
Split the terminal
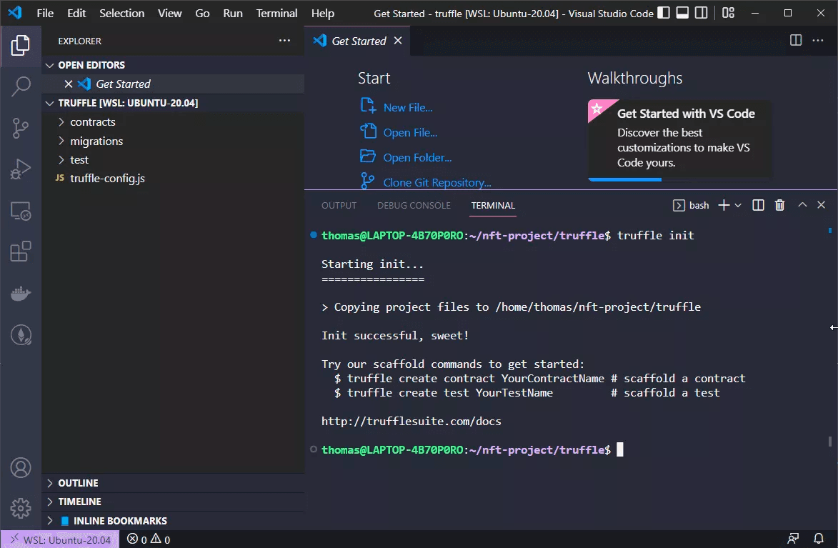758,205
